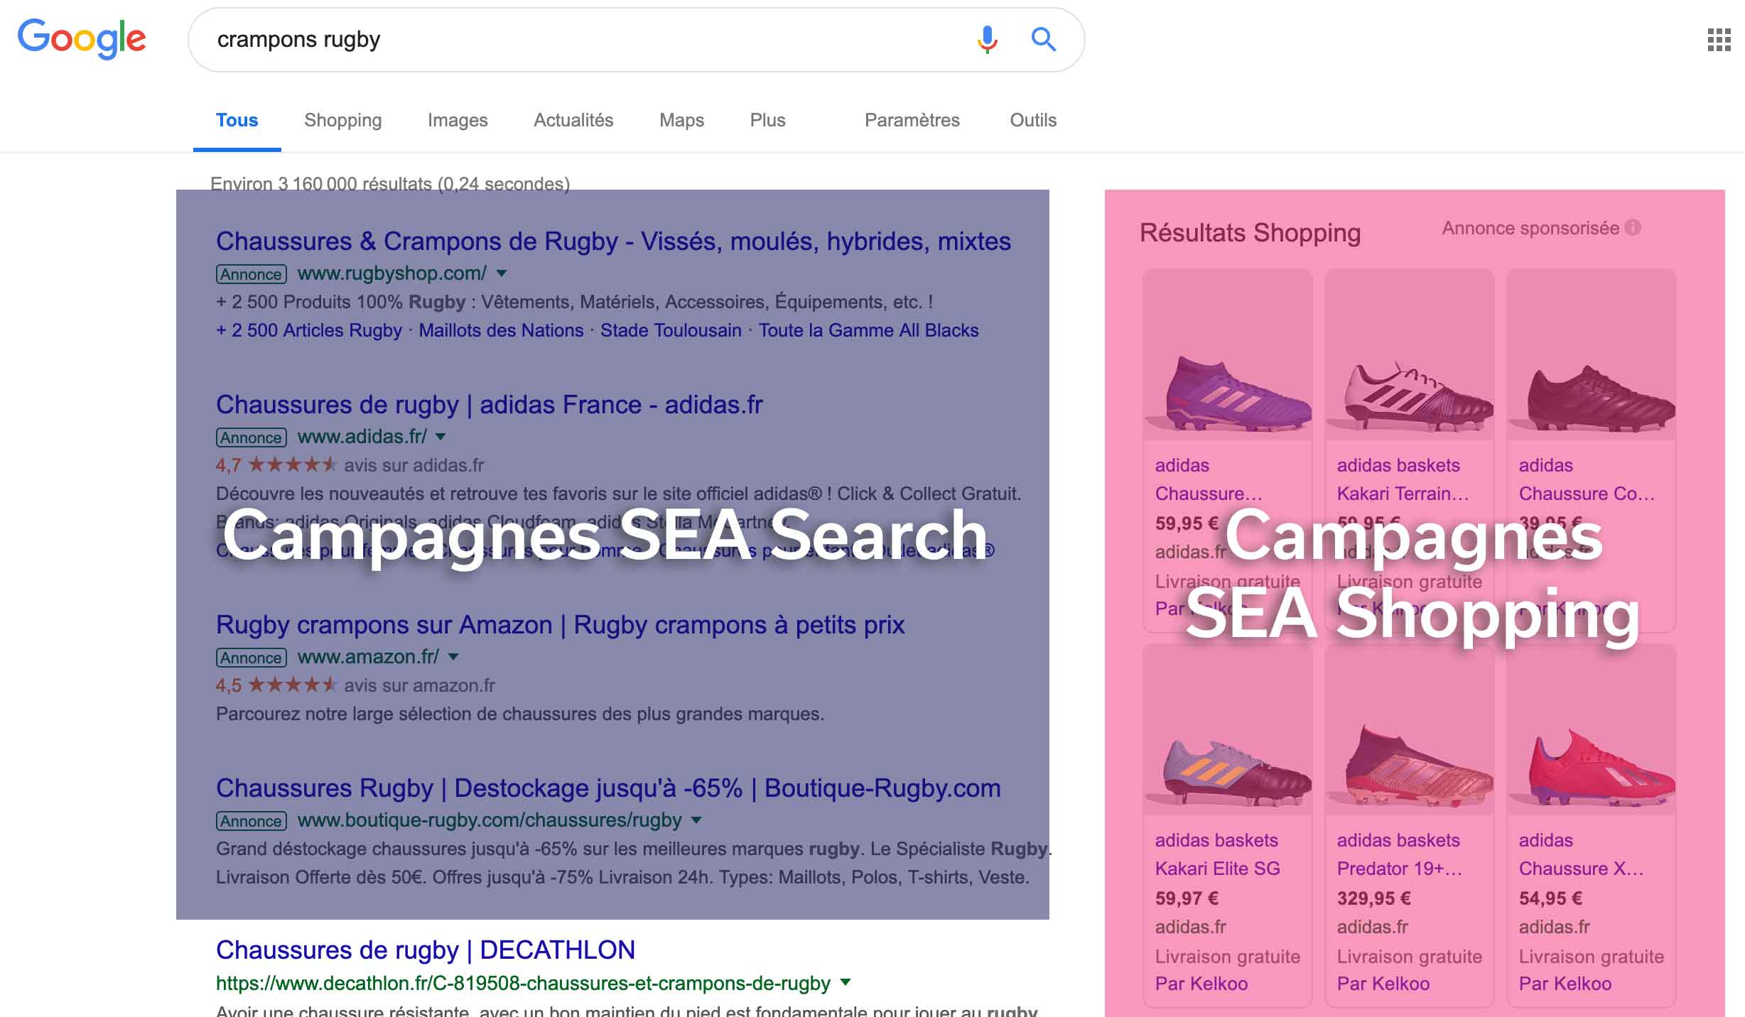
Task: Open Paramètres menu
Action: point(912,120)
